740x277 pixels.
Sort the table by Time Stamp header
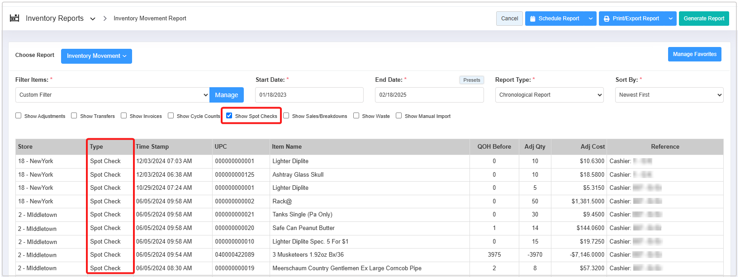(x=152, y=147)
